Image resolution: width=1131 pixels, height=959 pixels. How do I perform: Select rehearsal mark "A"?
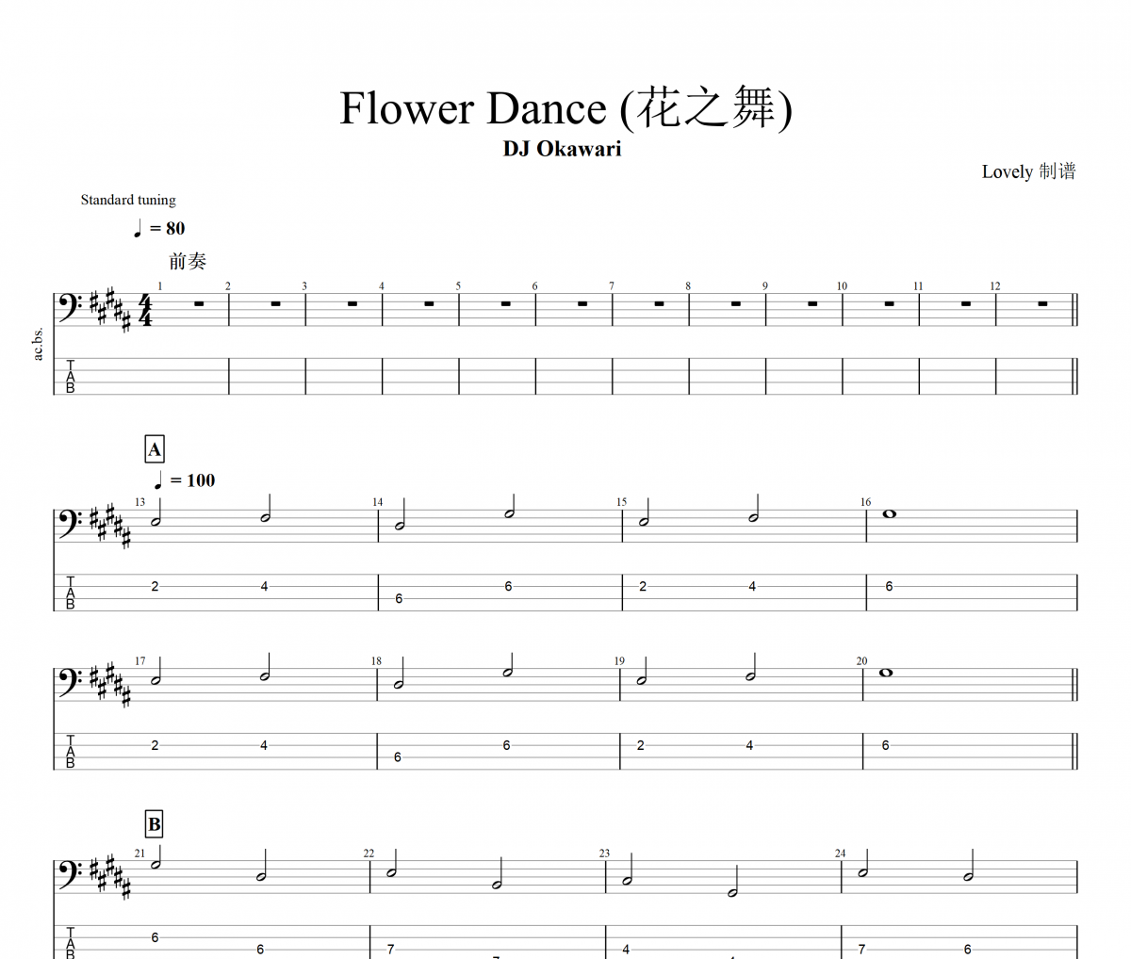[x=155, y=449]
